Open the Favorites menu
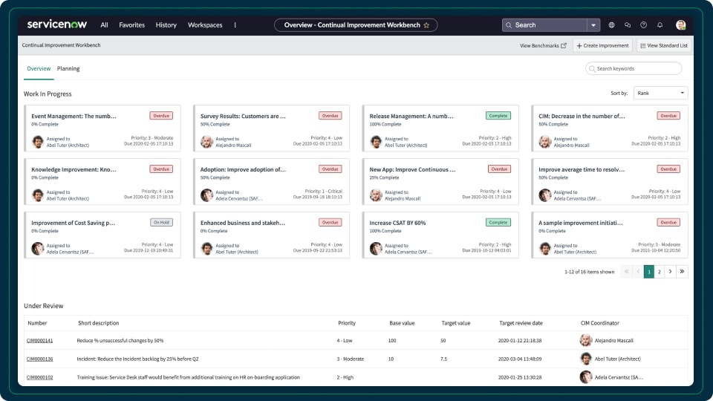 132,25
